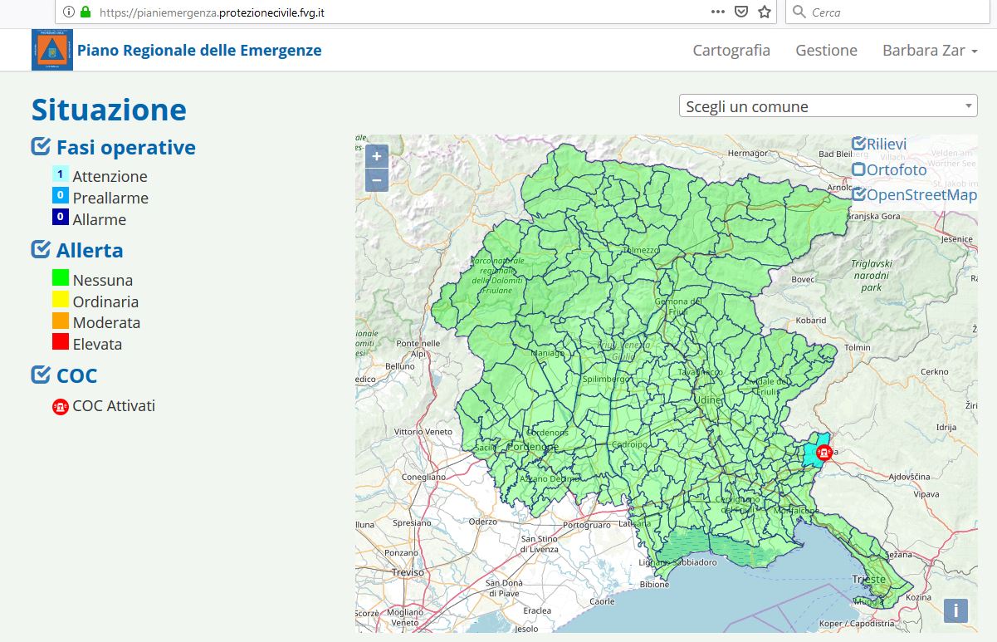This screenshot has height=642, width=997.
Task: Open the map info button
Action: point(955,610)
